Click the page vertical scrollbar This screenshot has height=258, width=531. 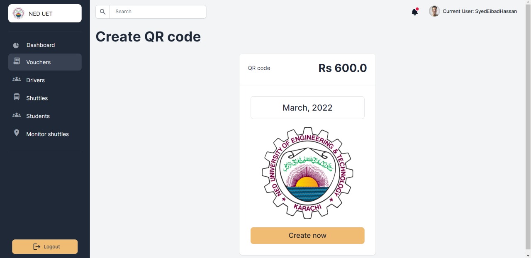click(x=528, y=124)
